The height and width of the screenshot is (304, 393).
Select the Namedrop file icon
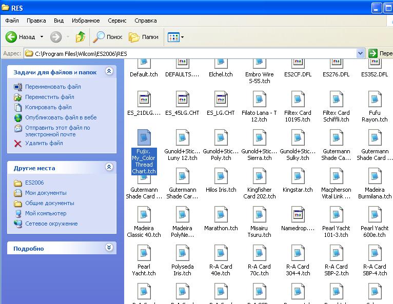(x=298, y=214)
